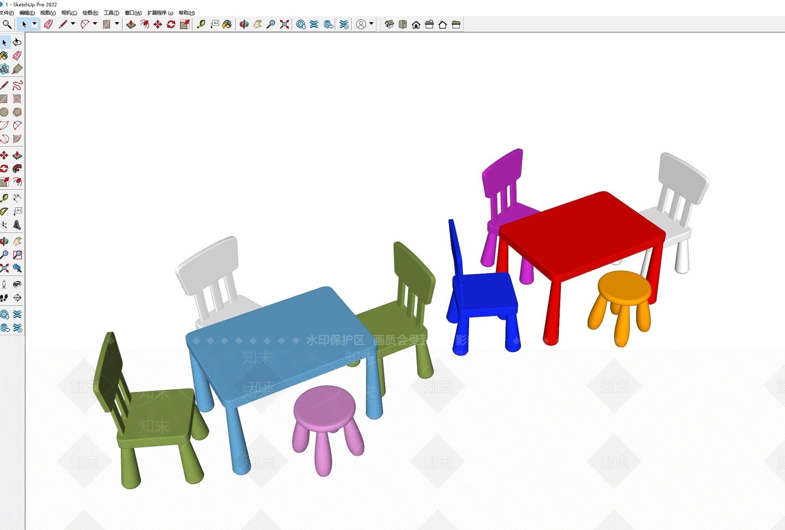Expand the account dropdown arrow
The height and width of the screenshot is (530, 785).
pyautogui.click(x=371, y=24)
